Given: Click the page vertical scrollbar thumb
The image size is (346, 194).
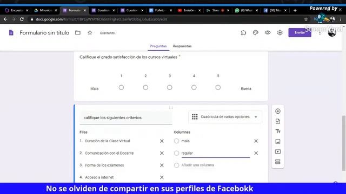Looking at the screenshot, I should coord(344,143).
